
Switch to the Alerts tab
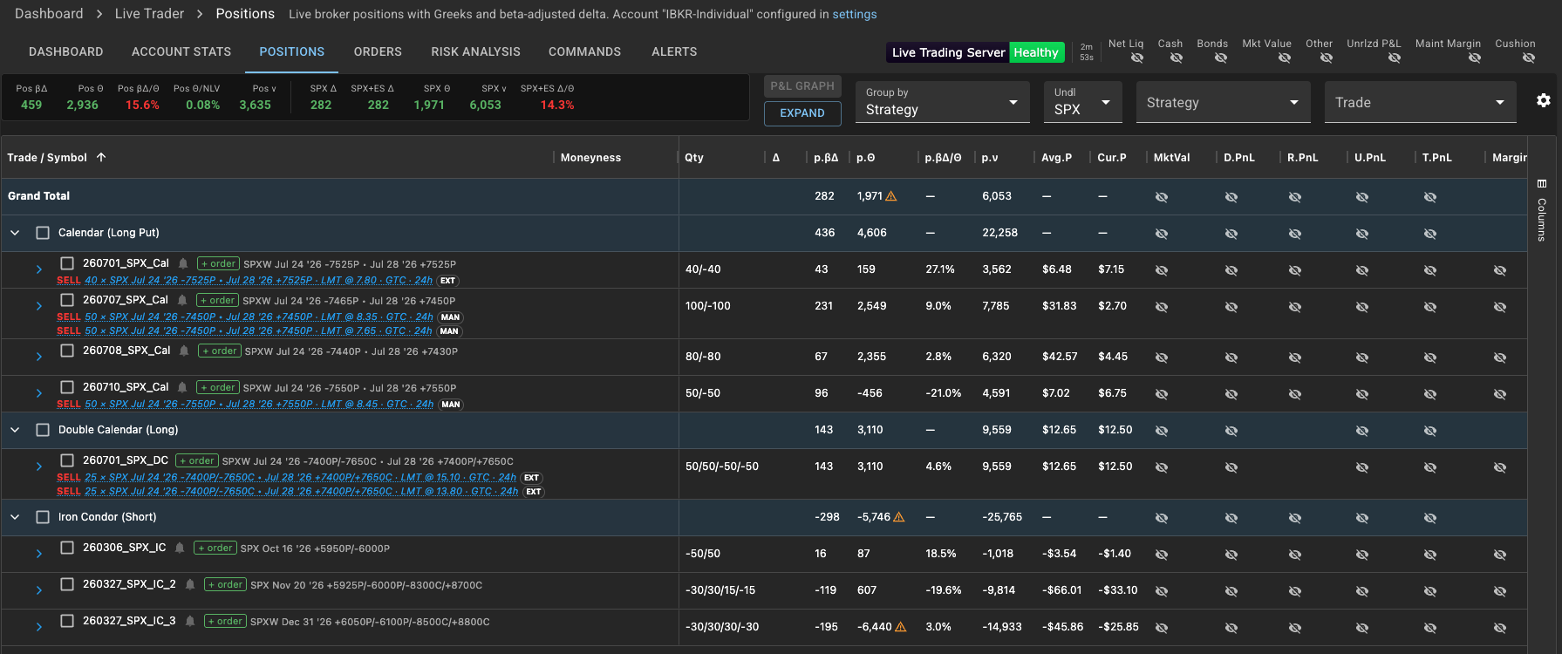[674, 51]
